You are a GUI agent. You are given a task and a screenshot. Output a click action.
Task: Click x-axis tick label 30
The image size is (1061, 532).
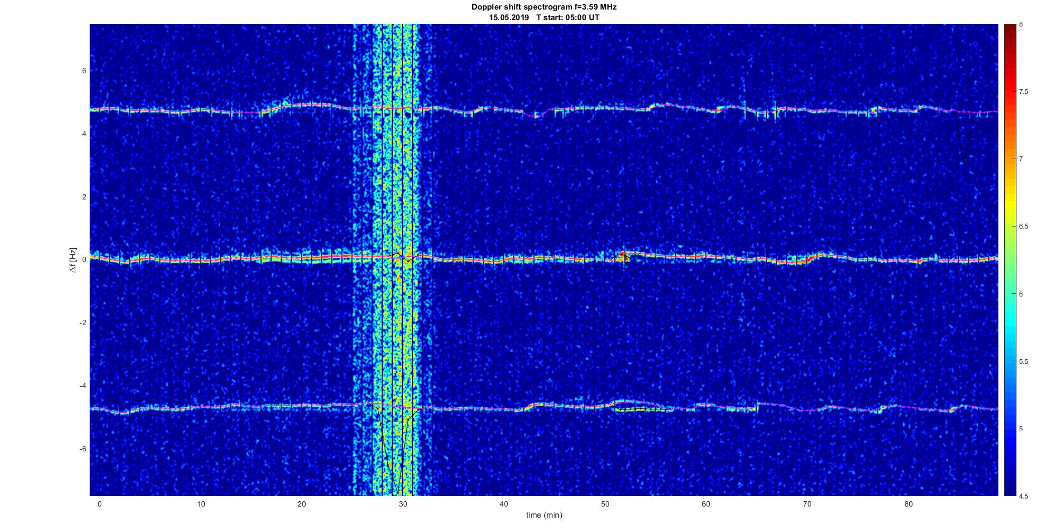(x=403, y=504)
